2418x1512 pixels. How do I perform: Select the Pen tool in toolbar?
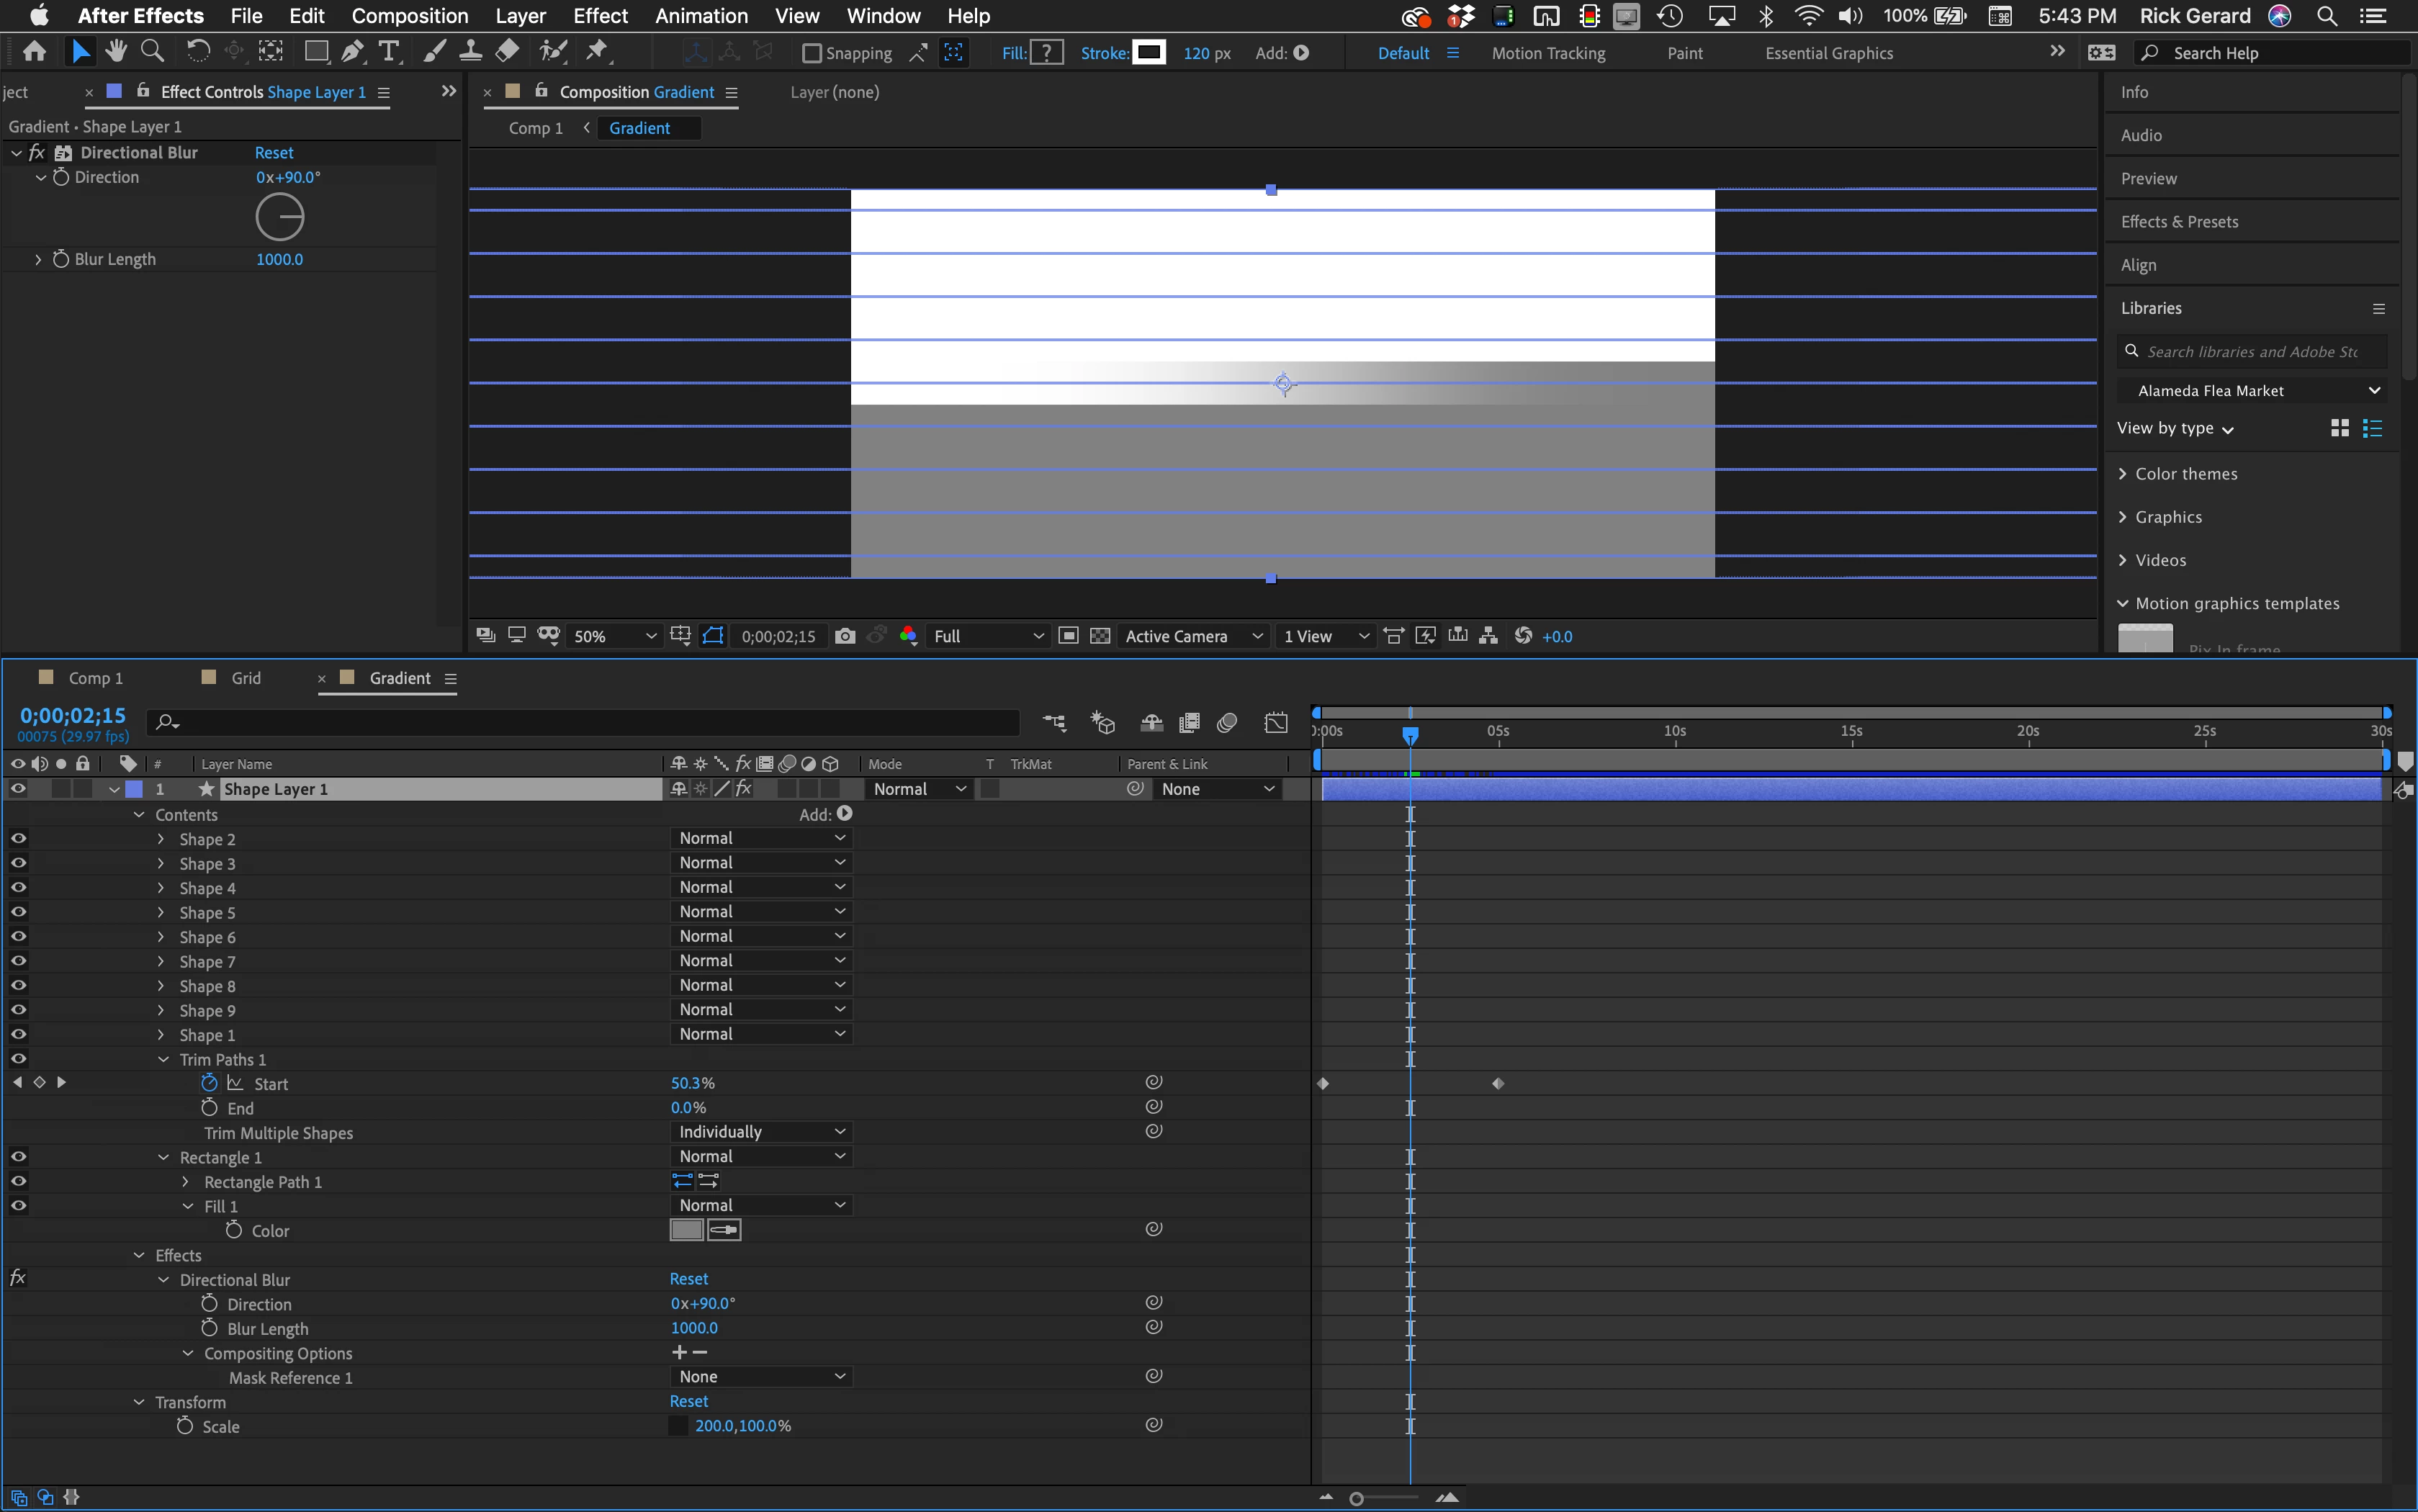[x=352, y=52]
